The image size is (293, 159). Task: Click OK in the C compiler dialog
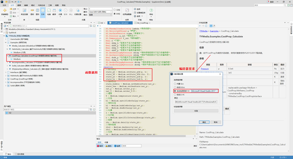point(204,122)
